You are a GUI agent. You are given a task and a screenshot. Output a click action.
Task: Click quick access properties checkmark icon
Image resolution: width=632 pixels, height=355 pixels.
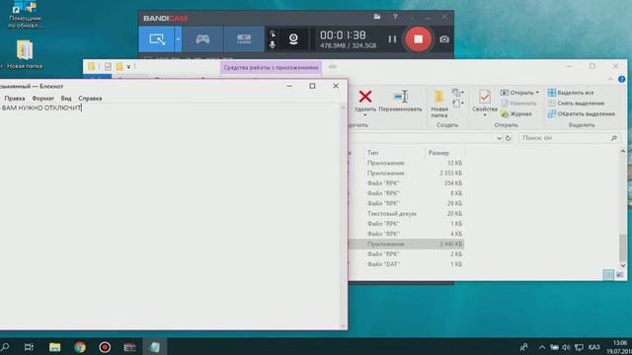(x=108, y=67)
